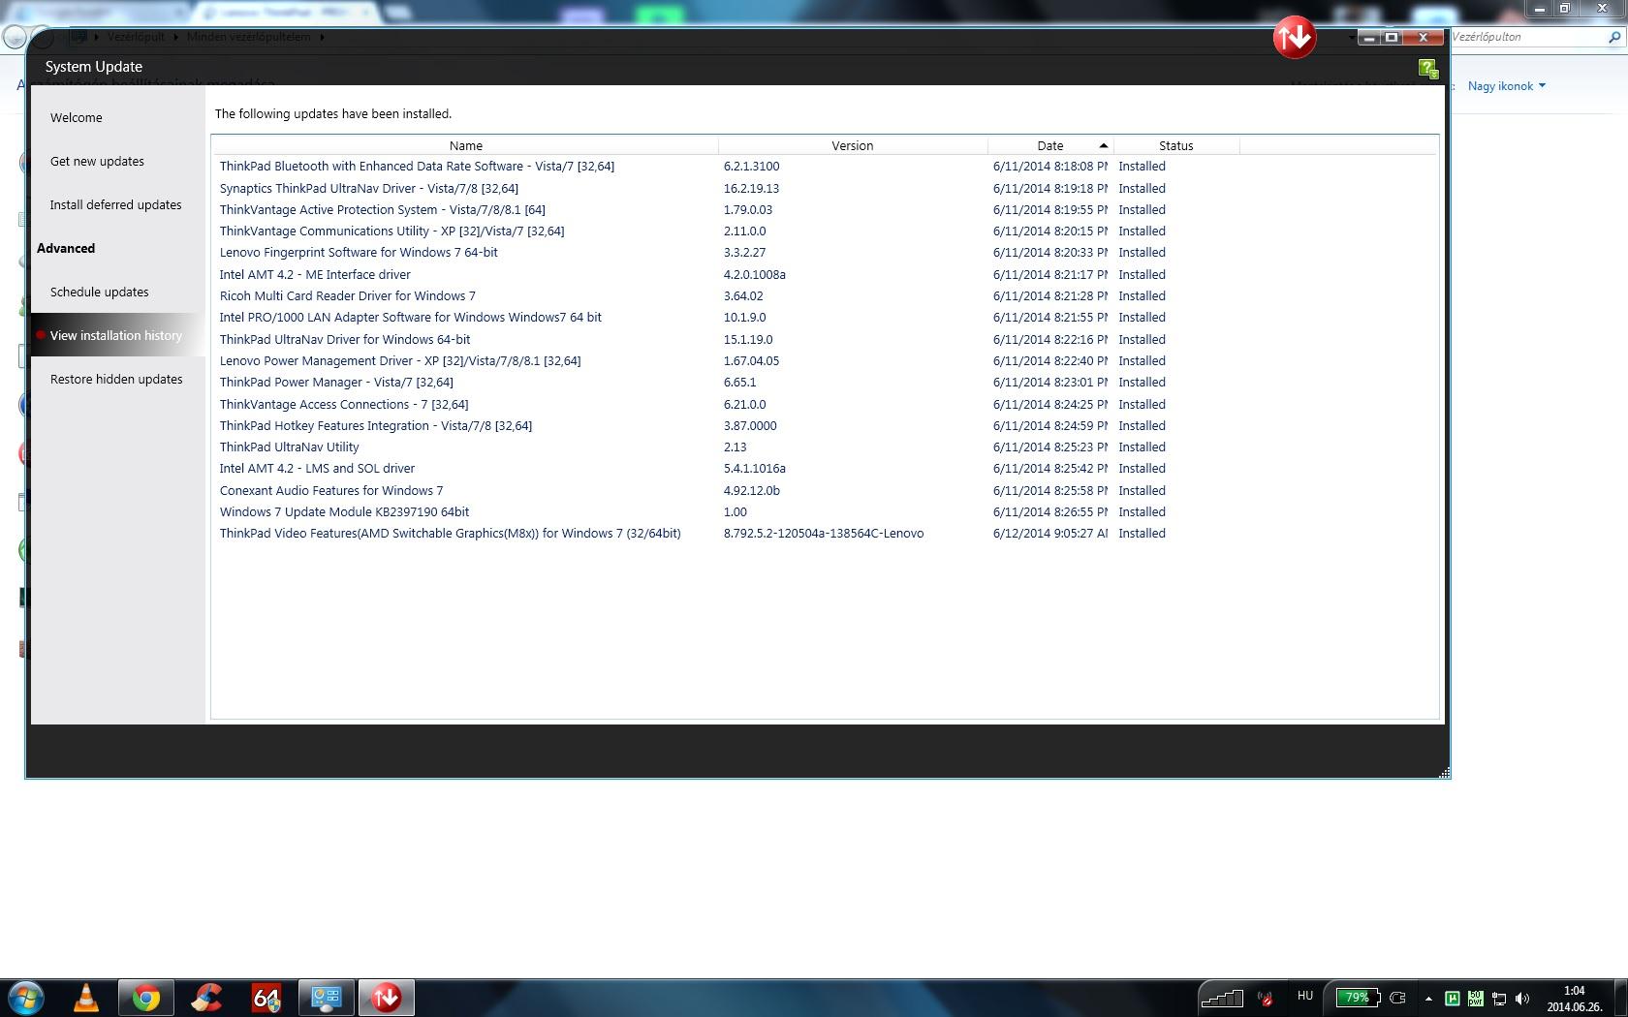Screen dimensions: 1628x1017
Task: Click version 1.67.04.05 cell
Action: [x=751, y=361]
